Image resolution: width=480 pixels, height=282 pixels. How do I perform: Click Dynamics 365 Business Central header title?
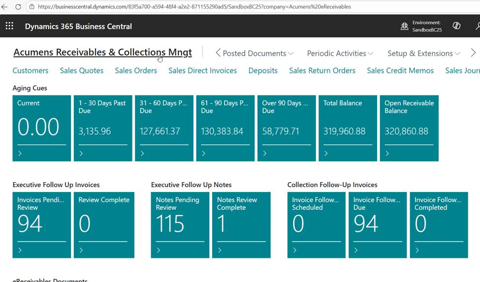point(78,26)
